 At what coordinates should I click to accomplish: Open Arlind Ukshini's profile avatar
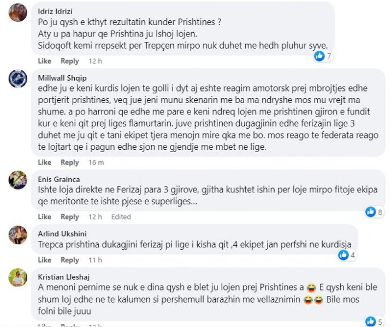(17, 235)
